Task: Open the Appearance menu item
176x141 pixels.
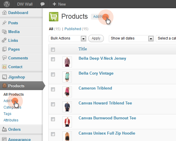Action: (x=19, y=139)
